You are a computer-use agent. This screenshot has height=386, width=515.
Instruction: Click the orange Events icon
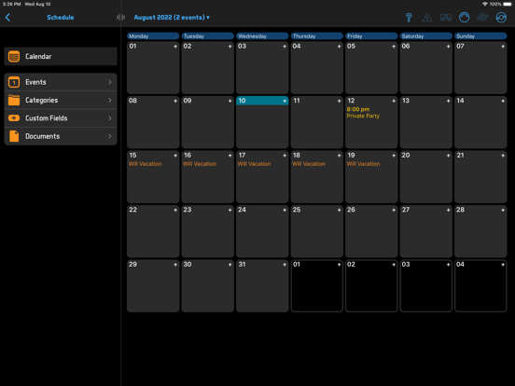pyautogui.click(x=14, y=82)
